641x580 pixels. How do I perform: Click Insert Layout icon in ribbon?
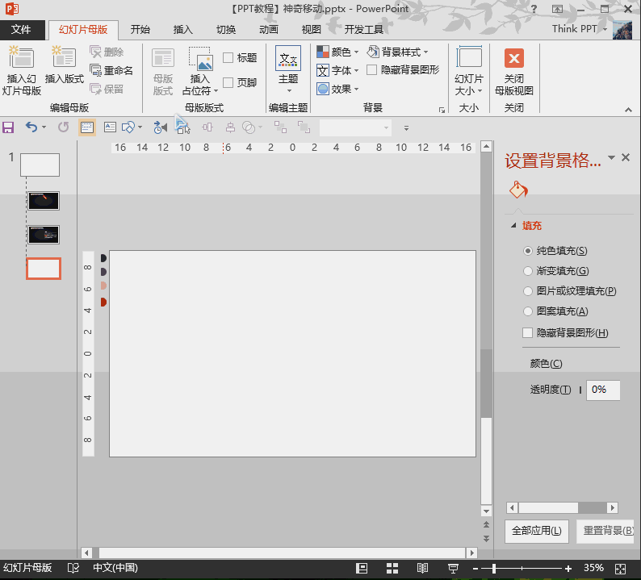tap(65, 58)
